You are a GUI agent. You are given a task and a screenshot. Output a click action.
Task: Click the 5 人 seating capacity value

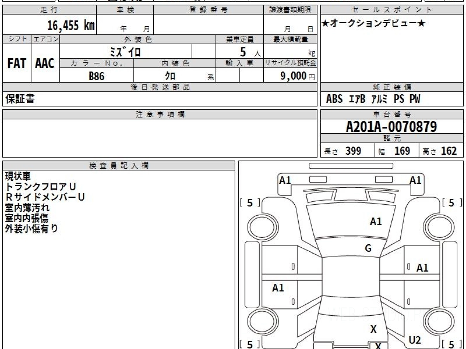(x=250, y=52)
